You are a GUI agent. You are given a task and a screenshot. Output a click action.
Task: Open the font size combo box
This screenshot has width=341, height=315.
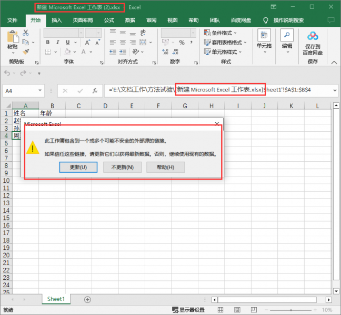93,33
